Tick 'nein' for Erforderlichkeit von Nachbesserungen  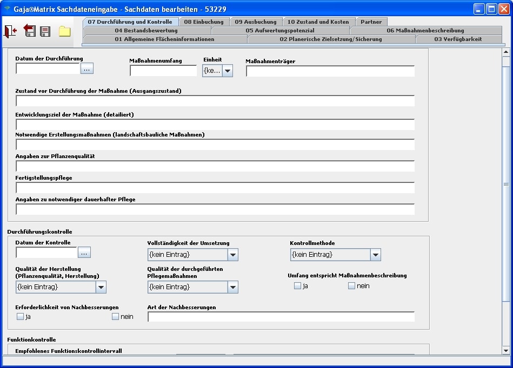115,317
